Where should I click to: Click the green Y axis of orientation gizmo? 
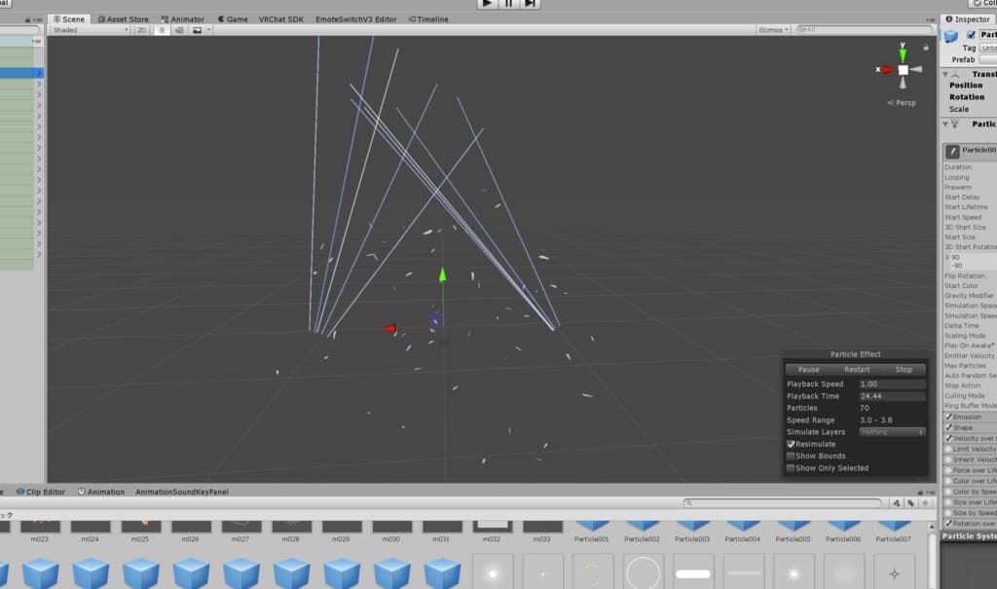[903, 54]
